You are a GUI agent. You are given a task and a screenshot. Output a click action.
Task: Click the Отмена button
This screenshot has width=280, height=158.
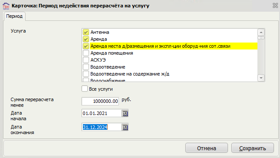pos(207,148)
